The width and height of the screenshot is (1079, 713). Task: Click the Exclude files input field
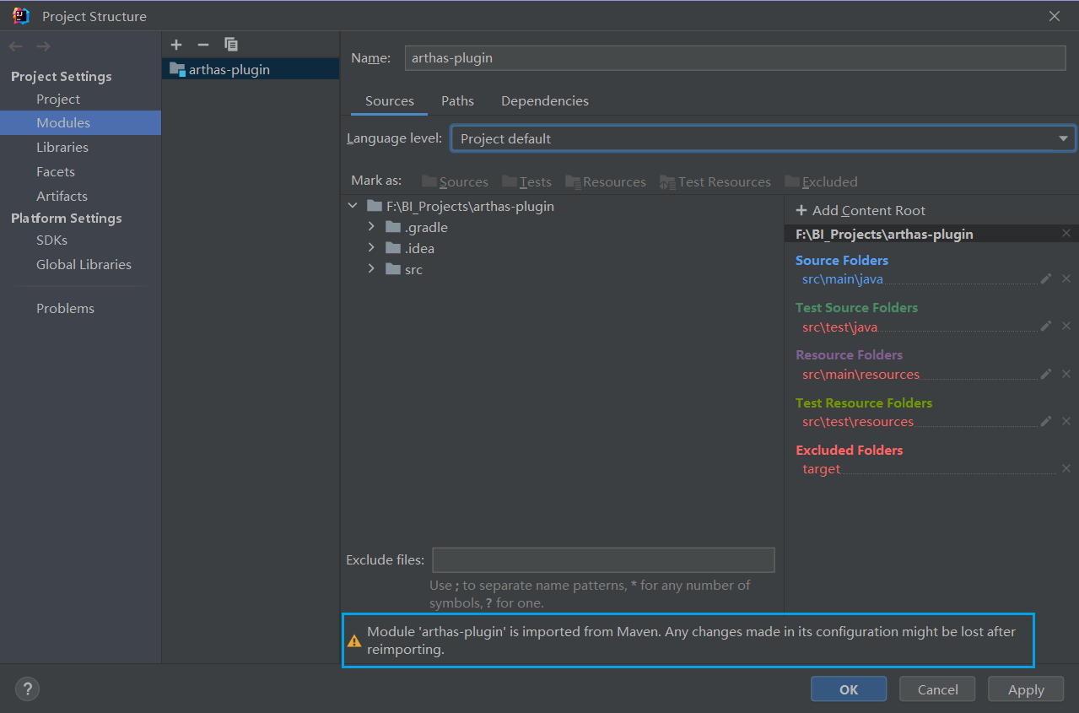point(603,560)
